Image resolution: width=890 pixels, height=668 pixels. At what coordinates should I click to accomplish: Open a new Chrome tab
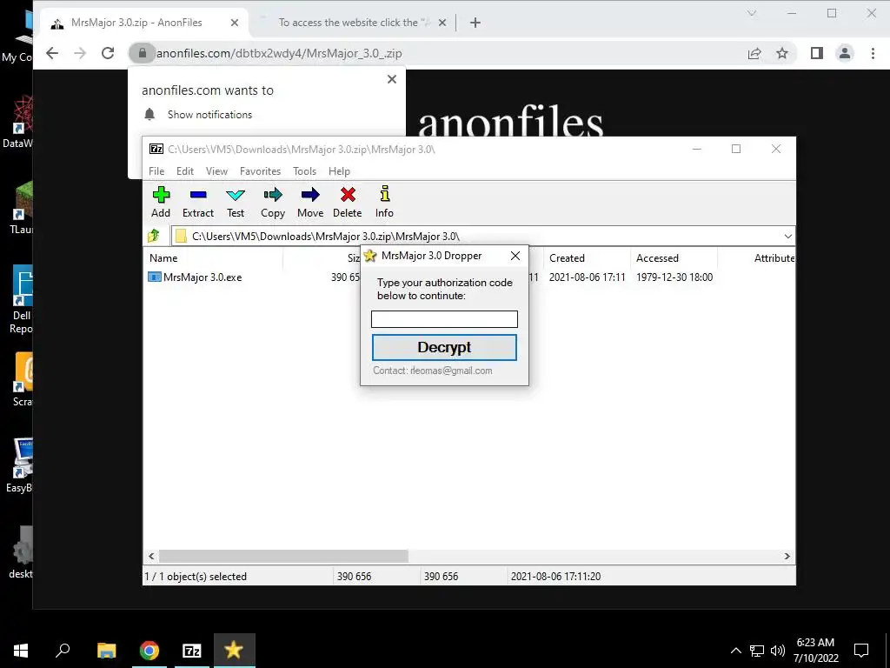tap(475, 23)
